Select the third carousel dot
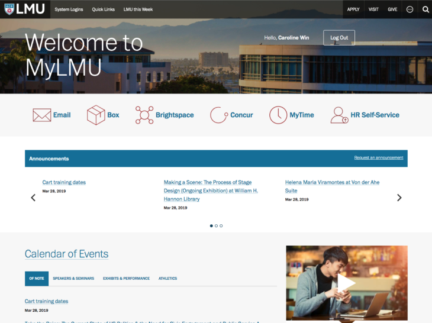 [221, 226]
